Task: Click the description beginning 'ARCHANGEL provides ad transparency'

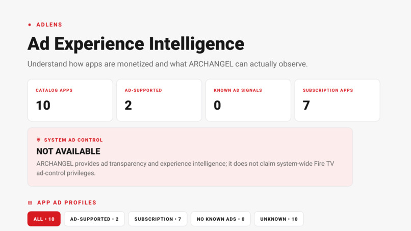Action: pos(185,168)
